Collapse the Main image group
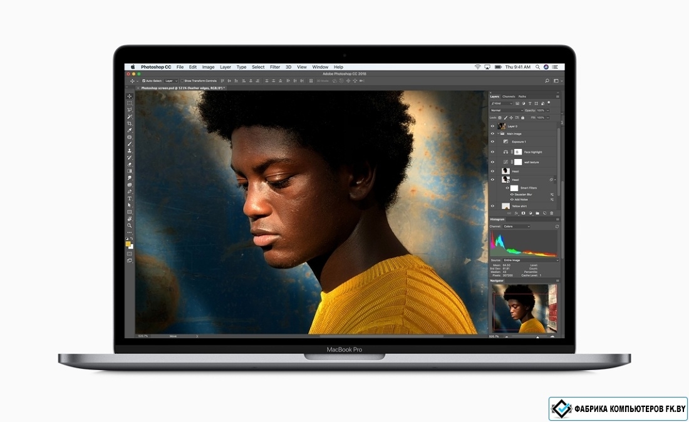This screenshot has width=689, height=422. coord(499,133)
